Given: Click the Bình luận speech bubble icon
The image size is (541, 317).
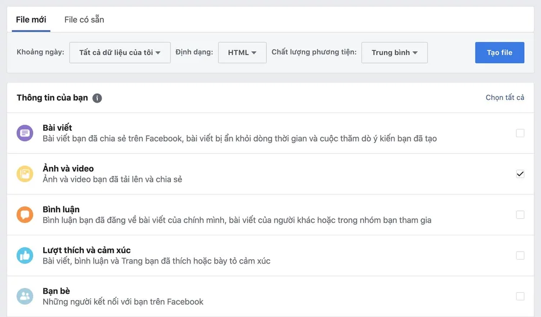Looking at the screenshot, I should (25, 214).
